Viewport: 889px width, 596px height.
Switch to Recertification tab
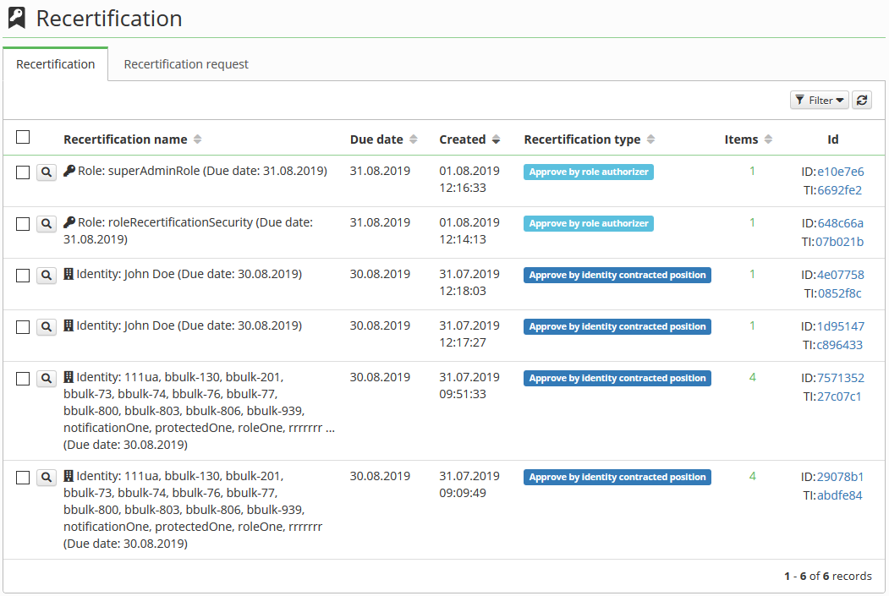(56, 64)
